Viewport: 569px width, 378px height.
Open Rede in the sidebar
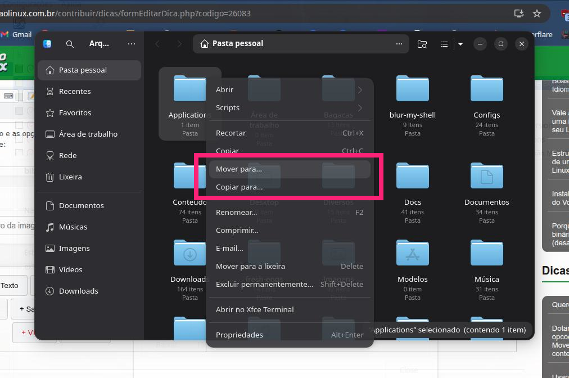point(67,155)
